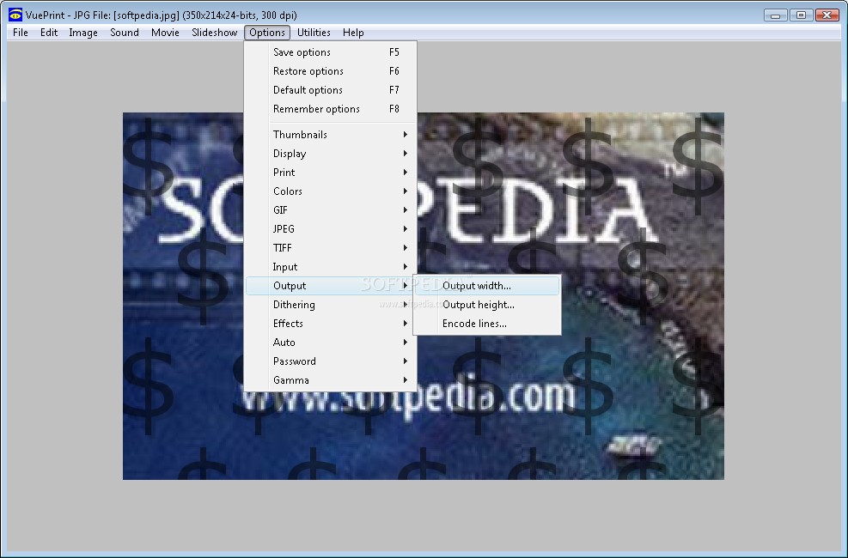Open the Image menu
Image resolution: width=848 pixels, height=558 pixels.
[x=83, y=33]
